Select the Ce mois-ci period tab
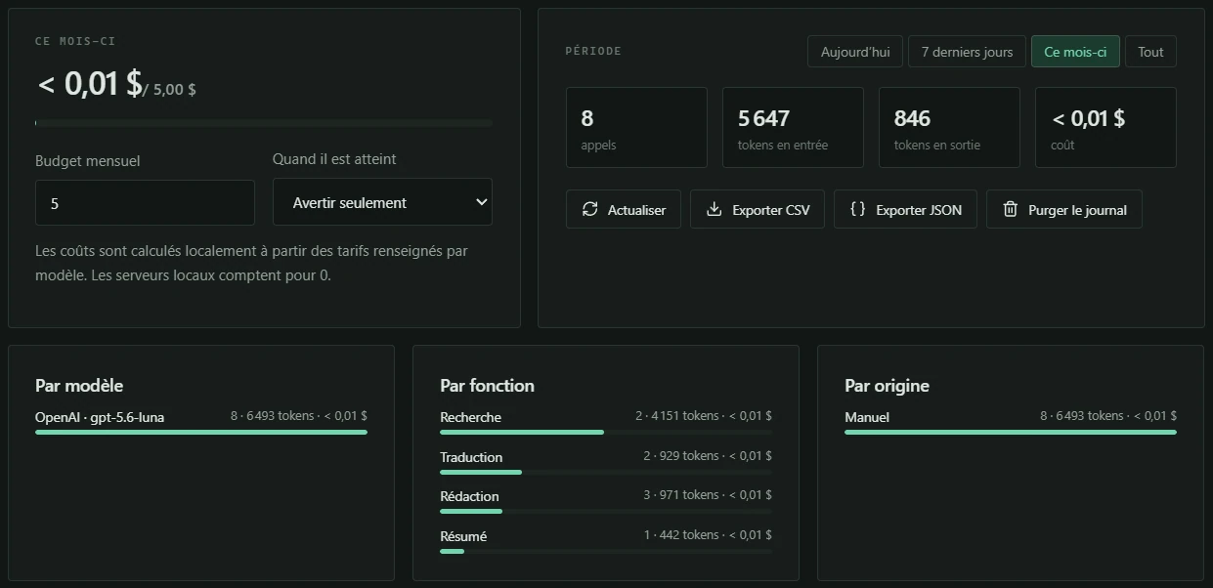The width and height of the screenshot is (1213, 588). tap(1075, 52)
